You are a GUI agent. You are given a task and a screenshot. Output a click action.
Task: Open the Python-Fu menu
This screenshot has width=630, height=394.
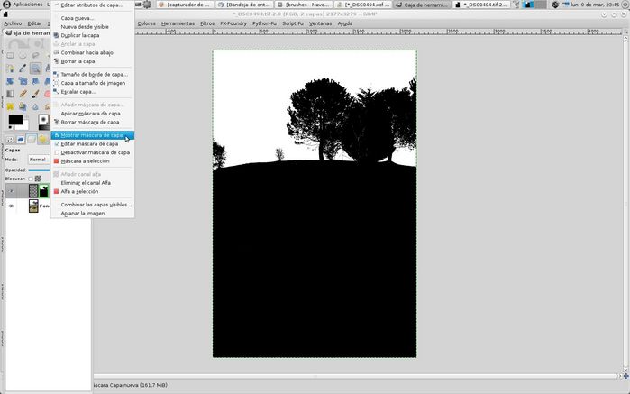[x=264, y=23]
